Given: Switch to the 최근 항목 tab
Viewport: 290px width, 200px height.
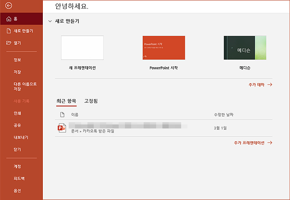Looking at the screenshot, I should 66,101.
